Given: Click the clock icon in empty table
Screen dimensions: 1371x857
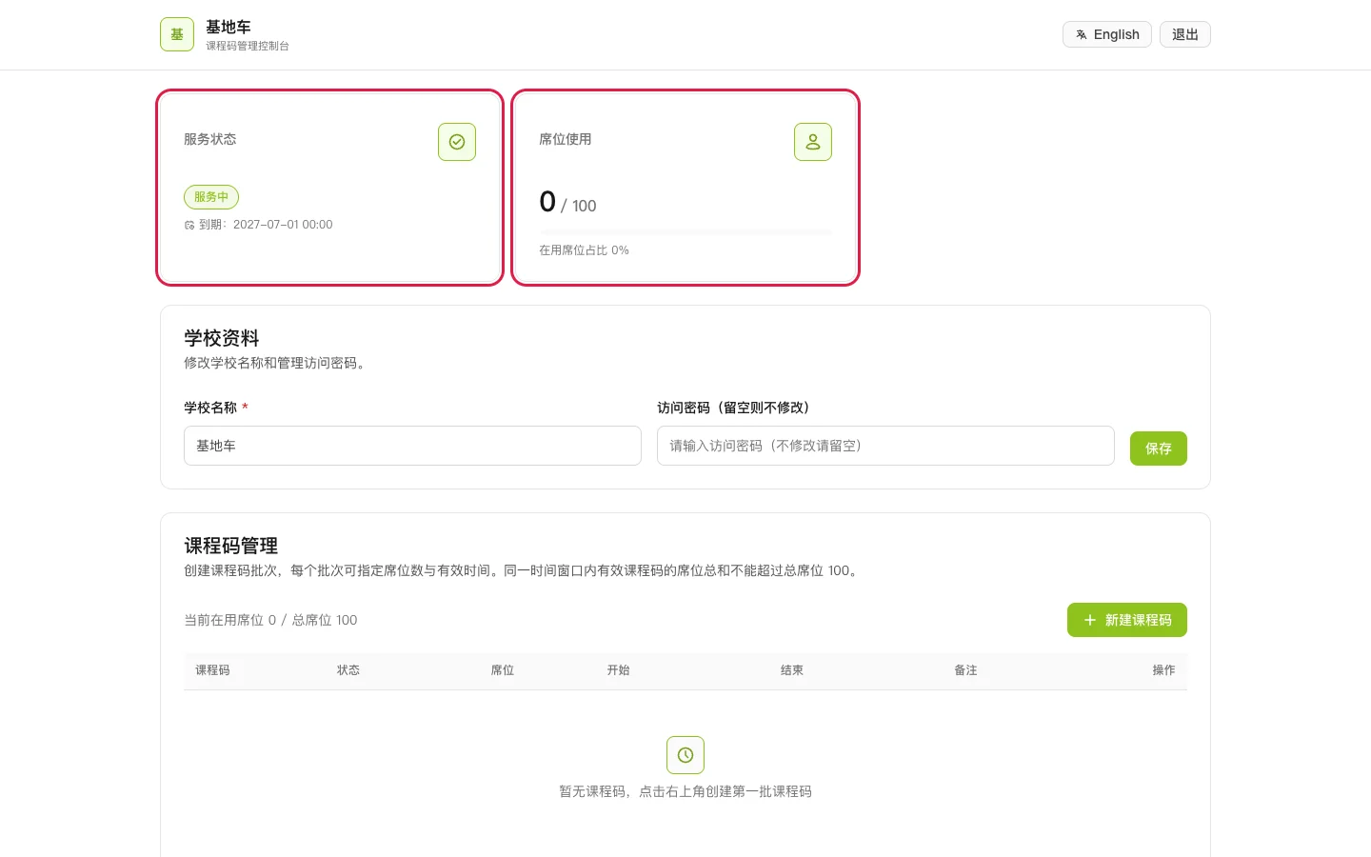Looking at the screenshot, I should point(685,755).
